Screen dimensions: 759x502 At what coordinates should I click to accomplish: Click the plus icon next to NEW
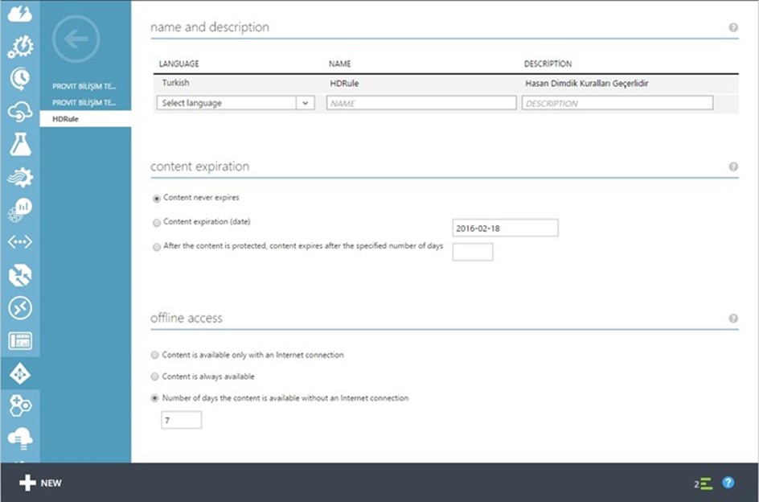27,483
